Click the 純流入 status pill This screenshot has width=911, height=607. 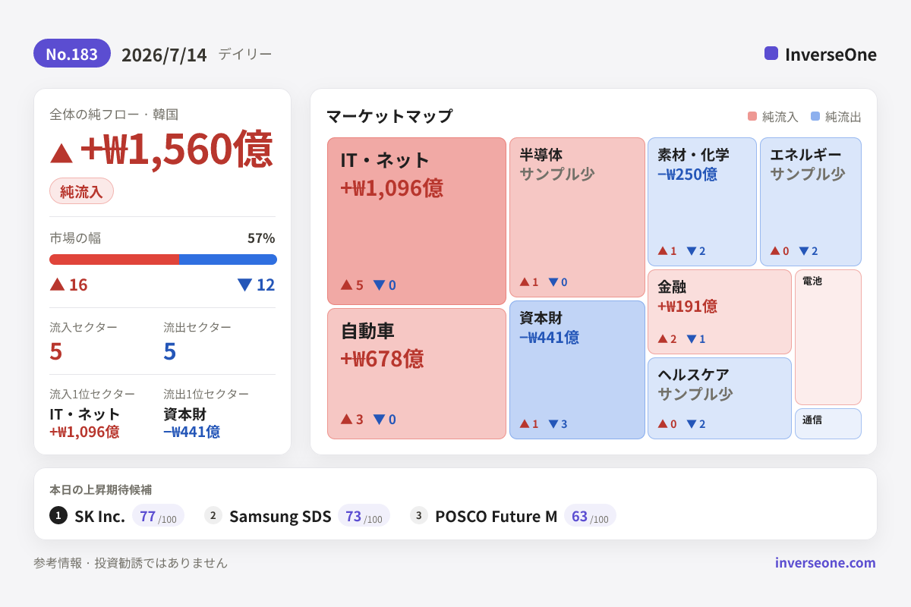point(81,190)
